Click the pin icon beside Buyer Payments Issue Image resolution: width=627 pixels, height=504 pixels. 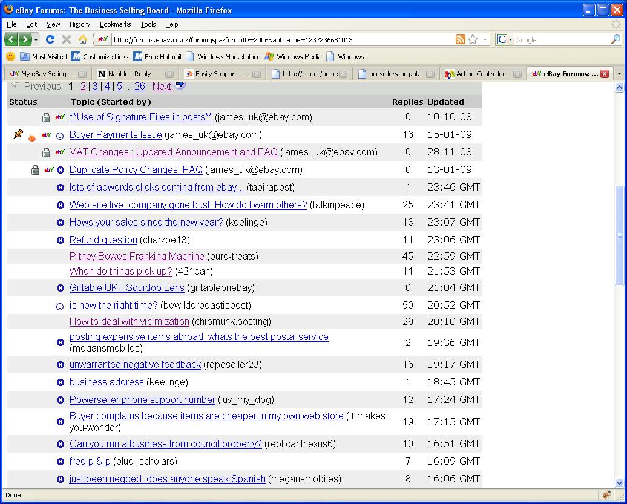(18, 134)
